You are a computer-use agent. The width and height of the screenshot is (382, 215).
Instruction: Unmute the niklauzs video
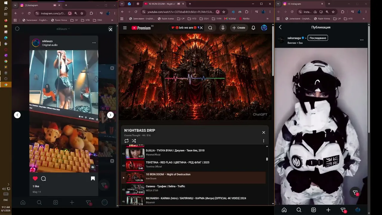point(93,167)
